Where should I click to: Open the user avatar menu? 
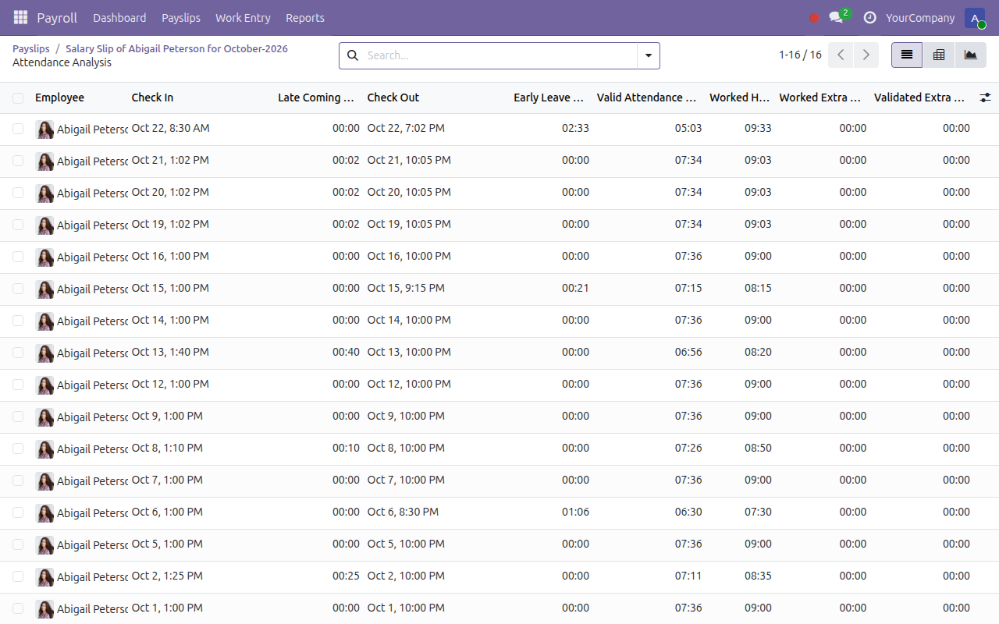point(975,18)
